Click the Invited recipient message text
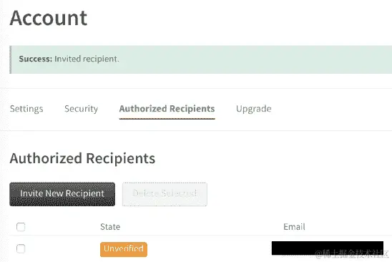Screen dimensions: 392x262 [x=87, y=59]
